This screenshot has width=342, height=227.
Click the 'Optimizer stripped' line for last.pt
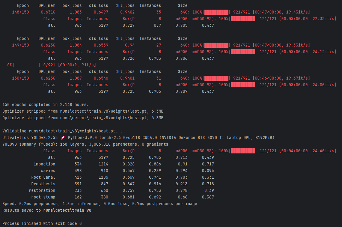pos(83,111)
